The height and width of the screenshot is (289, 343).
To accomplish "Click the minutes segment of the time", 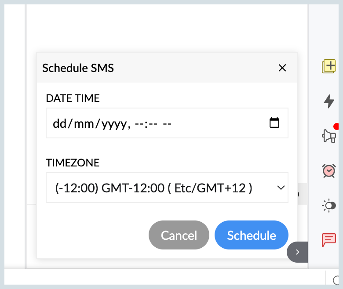I will coord(152,123).
